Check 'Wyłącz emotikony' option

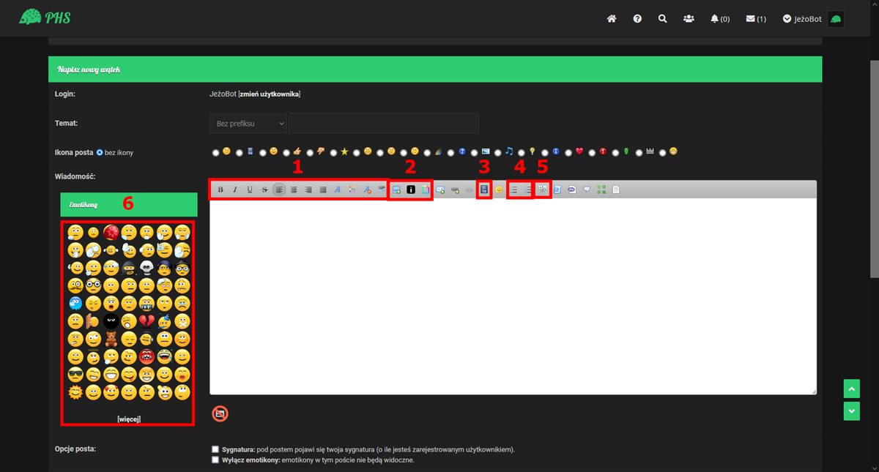click(x=215, y=460)
